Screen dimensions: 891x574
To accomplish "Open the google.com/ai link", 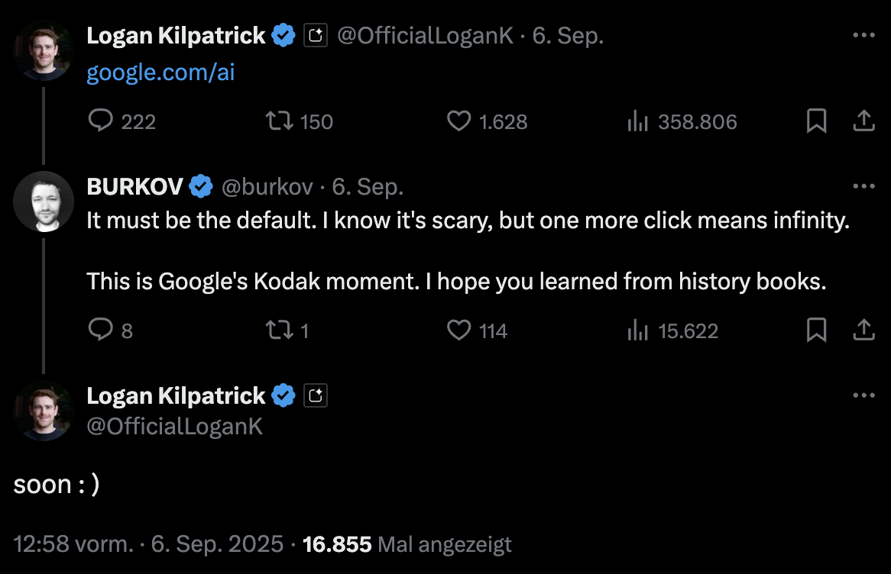I will point(160,73).
